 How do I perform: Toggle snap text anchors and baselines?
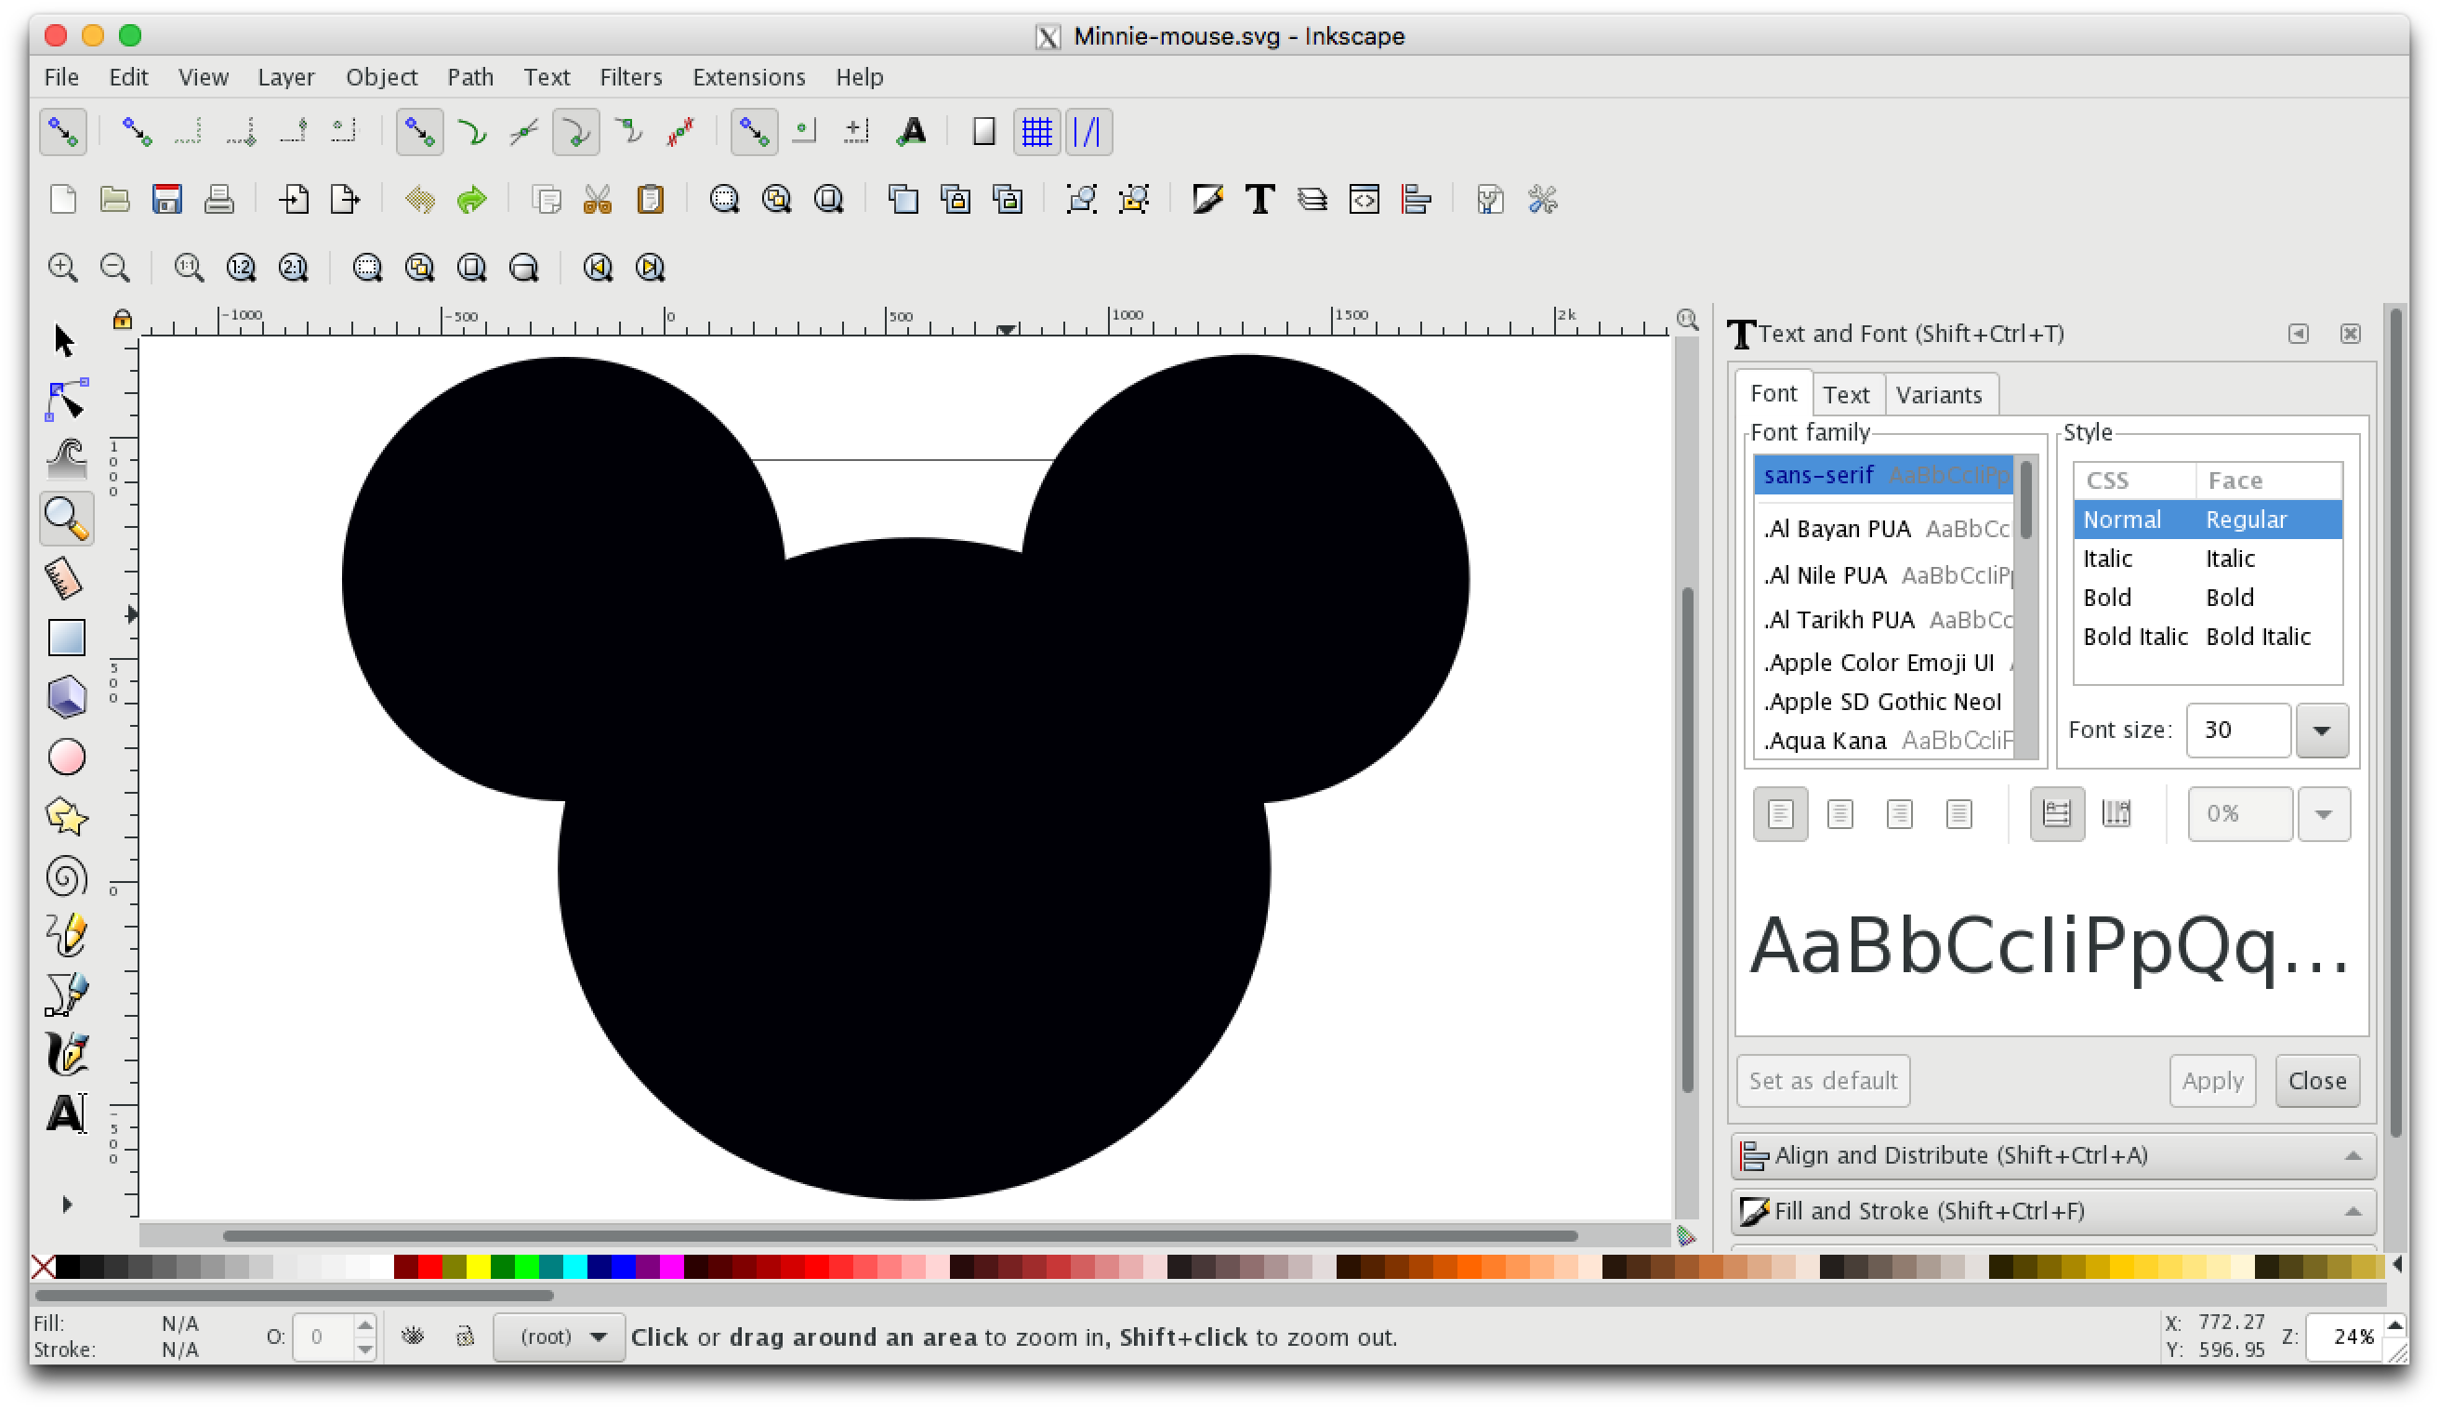coord(910,132)
